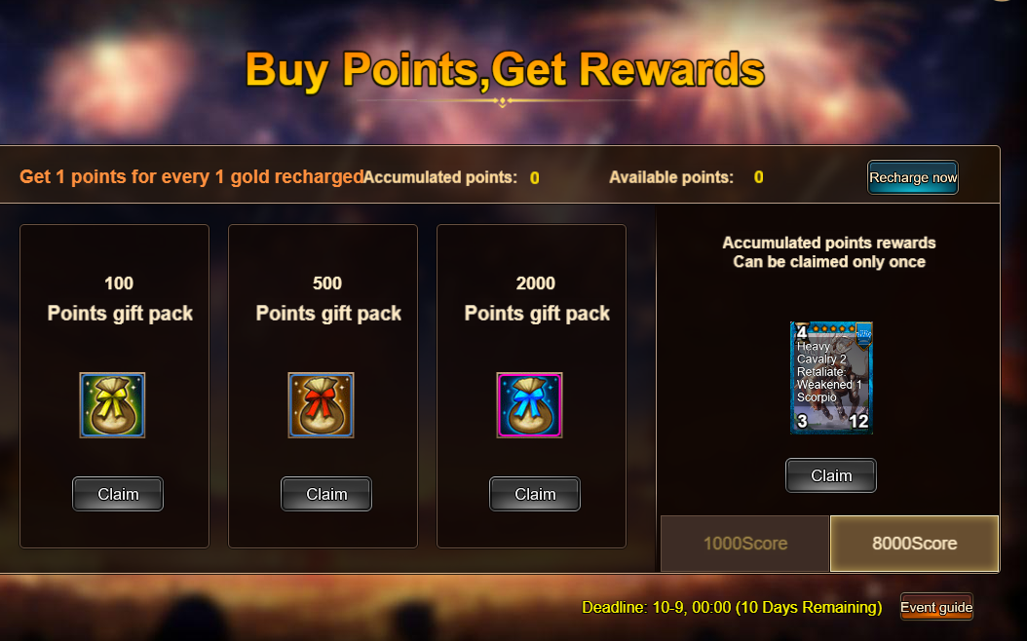Click the blue-ribbon 2000 points gift bag icon
1027x641 pixels.
(x=529, y=404)
